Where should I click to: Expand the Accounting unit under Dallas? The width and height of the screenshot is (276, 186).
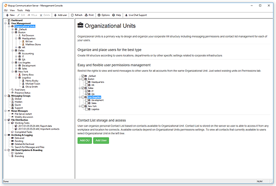pyautogui.click(x=16, y=53)
